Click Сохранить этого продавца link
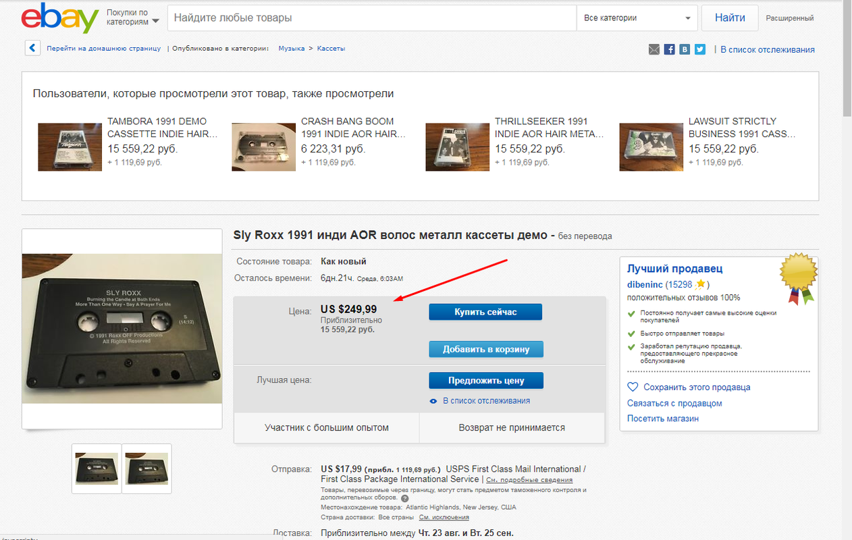The image size is (852, 540). pyautogui.click(x=697, y=387)
